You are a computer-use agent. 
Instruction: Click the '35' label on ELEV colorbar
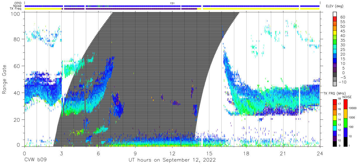(x=343, y=40)
